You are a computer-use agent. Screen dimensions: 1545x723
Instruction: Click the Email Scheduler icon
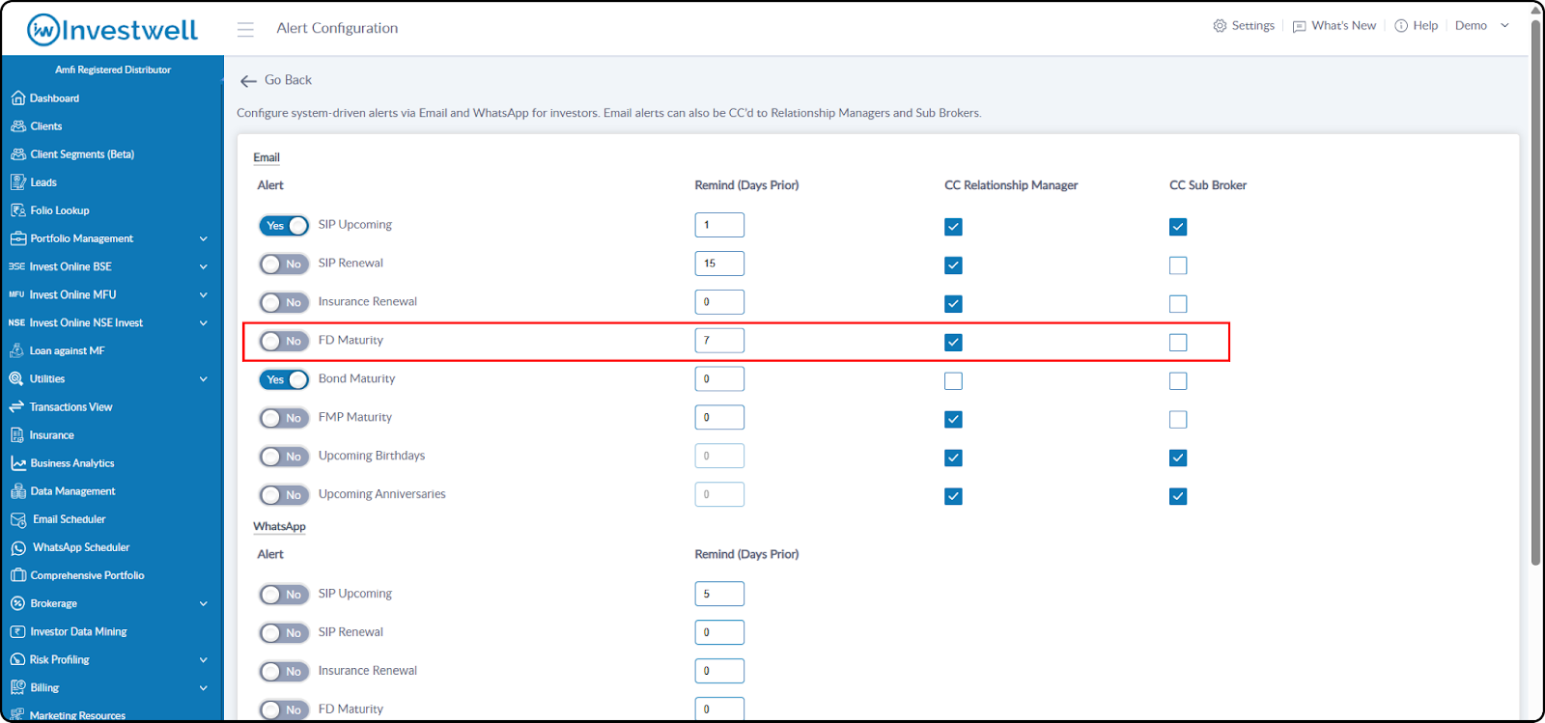[18, 519]
